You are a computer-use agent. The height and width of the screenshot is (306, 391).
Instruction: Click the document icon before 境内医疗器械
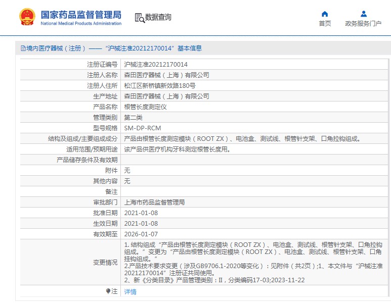coord(23,48)
